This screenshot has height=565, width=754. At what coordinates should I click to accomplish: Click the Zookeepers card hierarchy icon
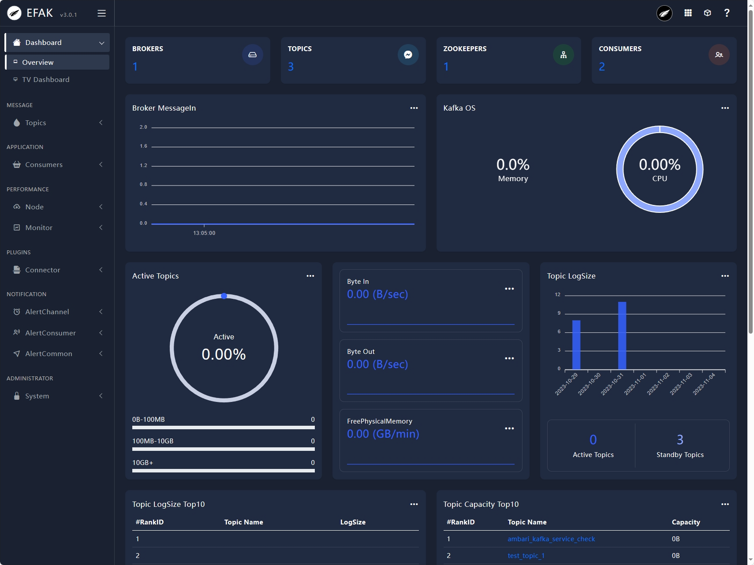[x=563, y=55]
